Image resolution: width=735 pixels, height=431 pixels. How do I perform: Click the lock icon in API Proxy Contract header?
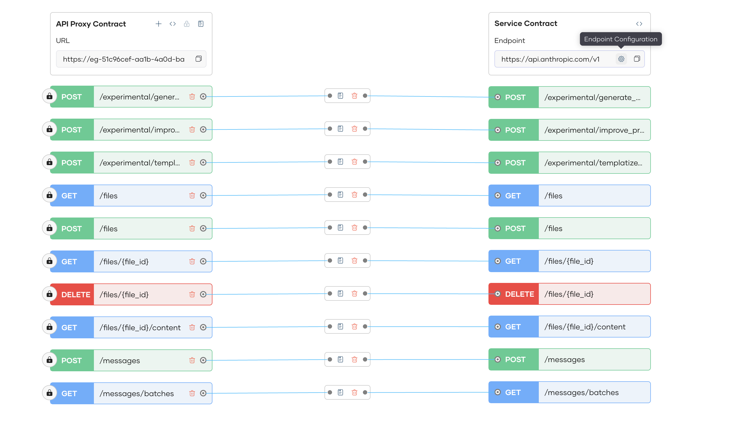tap(187, 24)
